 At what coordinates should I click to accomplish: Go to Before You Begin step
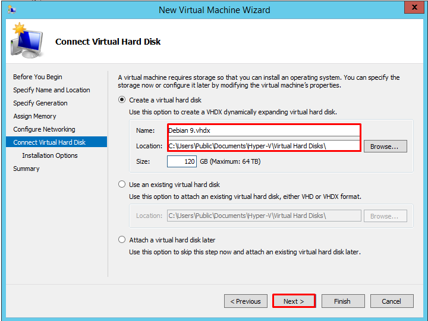point(37,77)
